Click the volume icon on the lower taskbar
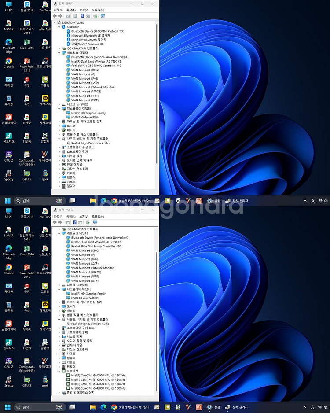Image resolution: width=330 pixels, height=413 pixels. (326, 407)
